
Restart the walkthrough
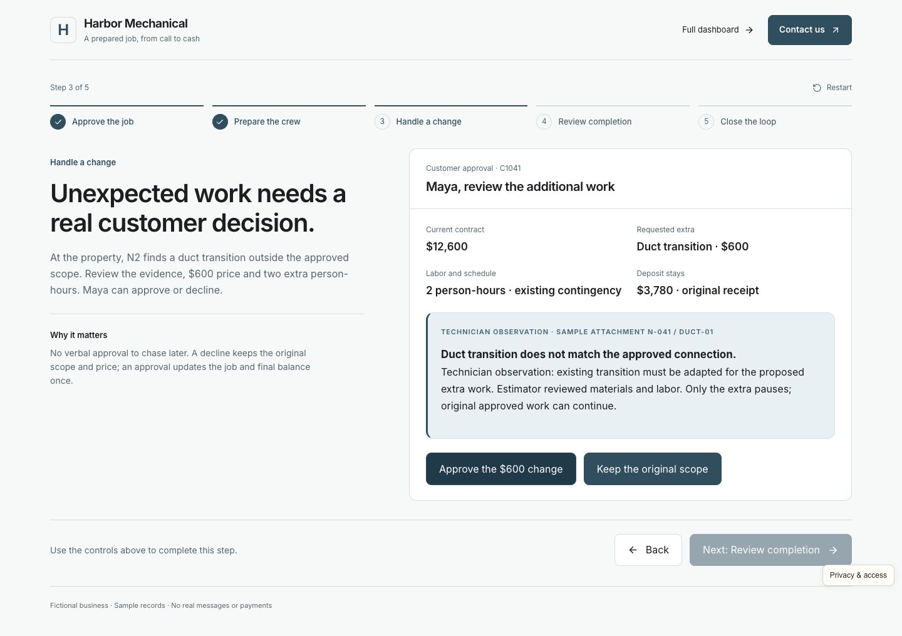pyautogui.click(x=832, y=88)
